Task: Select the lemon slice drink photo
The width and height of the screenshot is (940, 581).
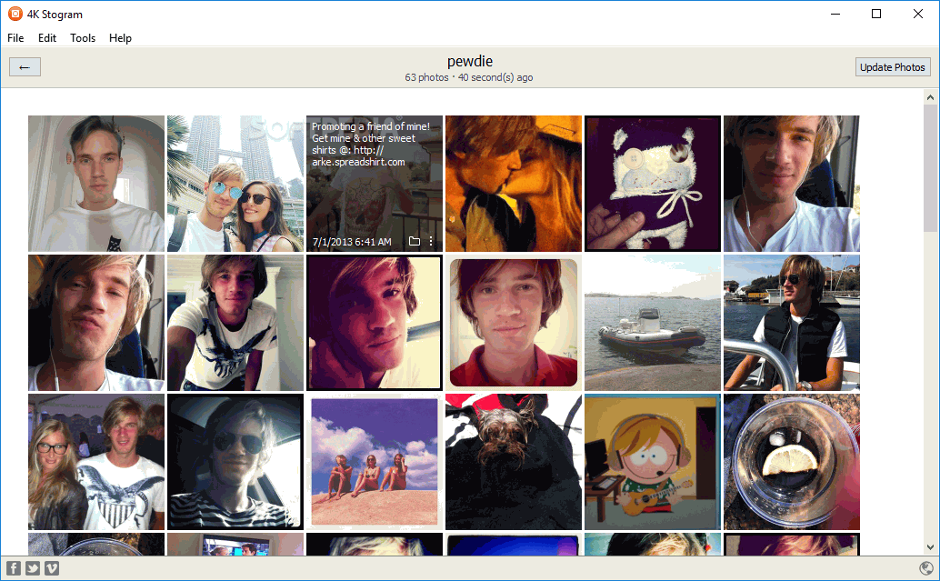Action: pyautogui.click(x=791, y=462)
